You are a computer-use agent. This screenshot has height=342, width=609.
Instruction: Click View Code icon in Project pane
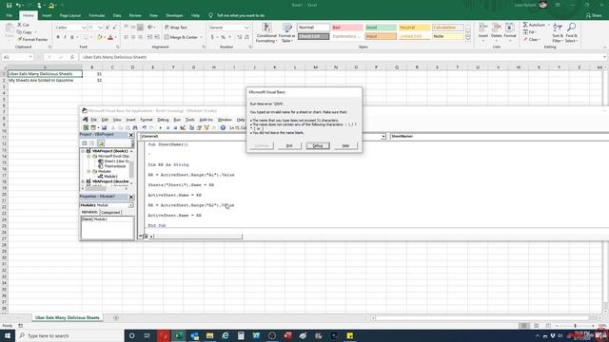point(85,143)
